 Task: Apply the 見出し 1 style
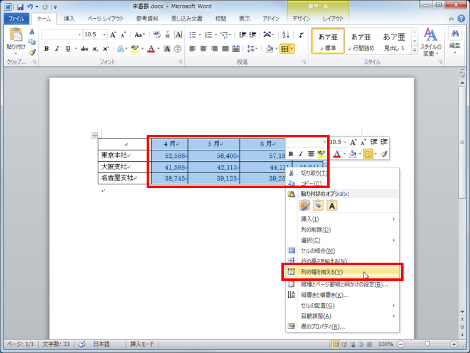tap(394, 41)
